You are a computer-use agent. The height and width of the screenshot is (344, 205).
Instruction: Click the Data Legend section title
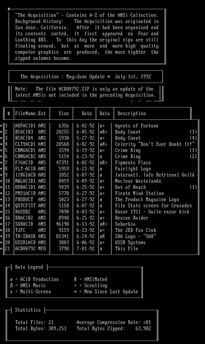[29, 267]
